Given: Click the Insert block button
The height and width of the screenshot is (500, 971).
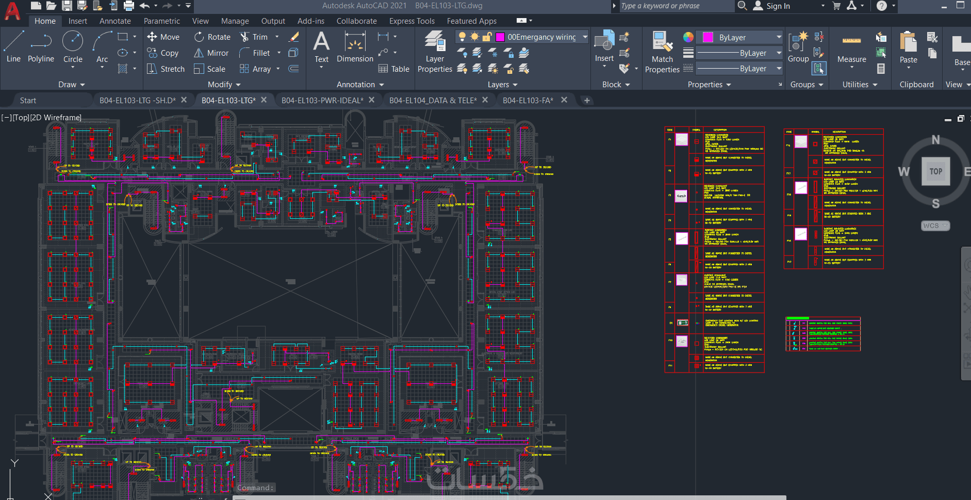Looking at the screenshot, I should tap(604, 46).
